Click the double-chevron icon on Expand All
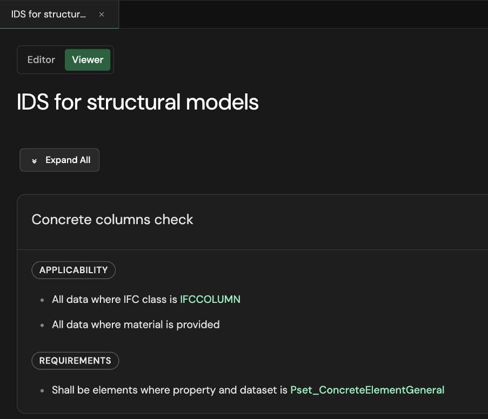Viewport: 488px width, 419px height. [x=35, y=160]
